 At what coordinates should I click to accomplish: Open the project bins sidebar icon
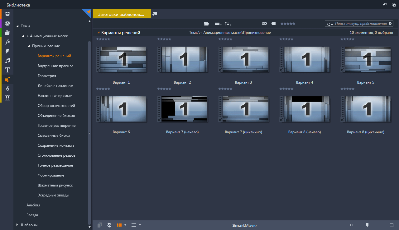(7, 14)
